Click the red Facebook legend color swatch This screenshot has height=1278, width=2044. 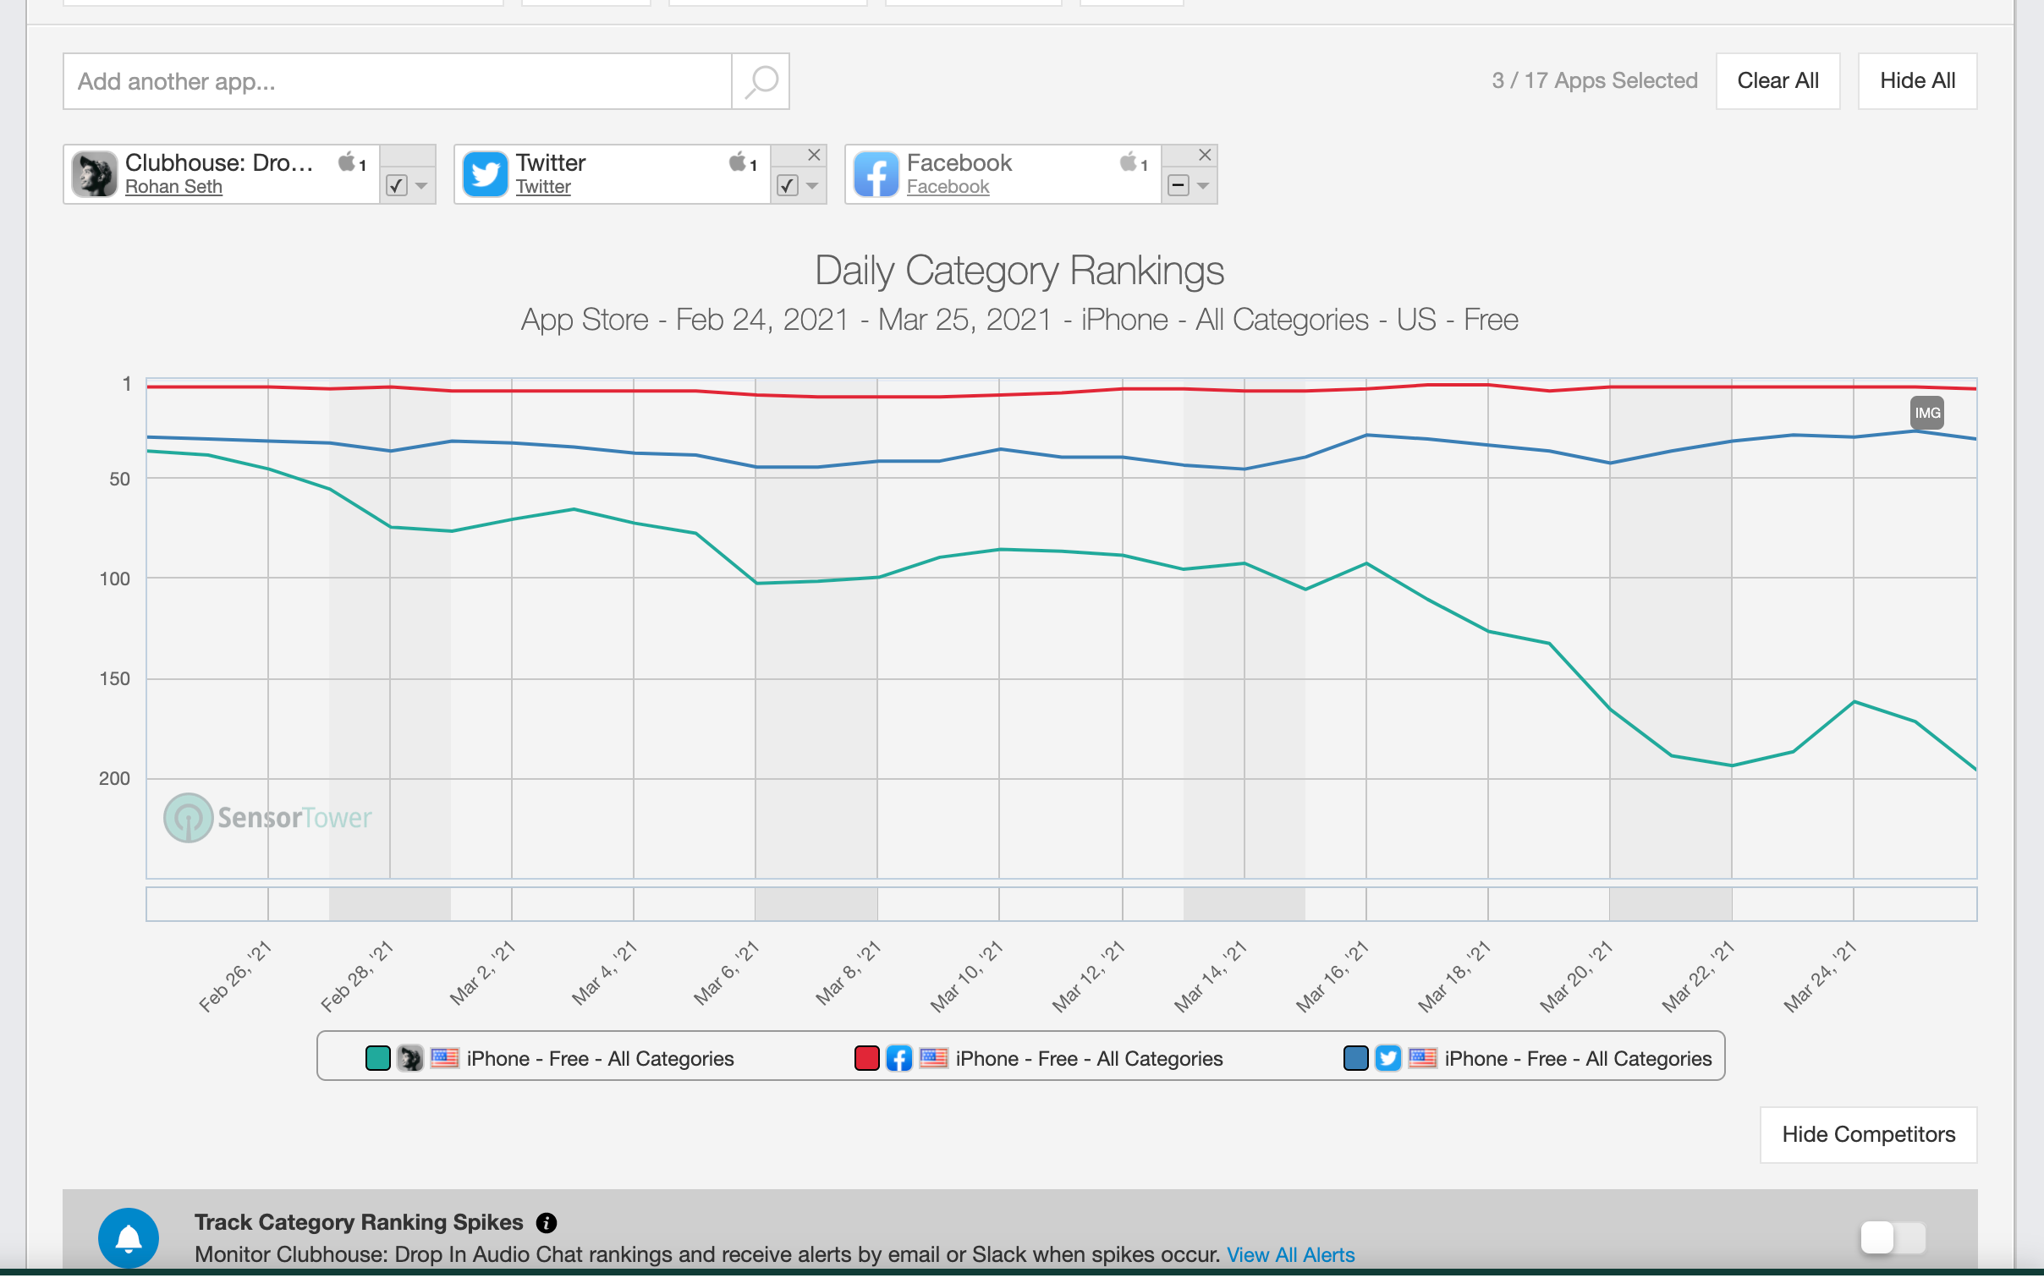[x=866, y=1058]
